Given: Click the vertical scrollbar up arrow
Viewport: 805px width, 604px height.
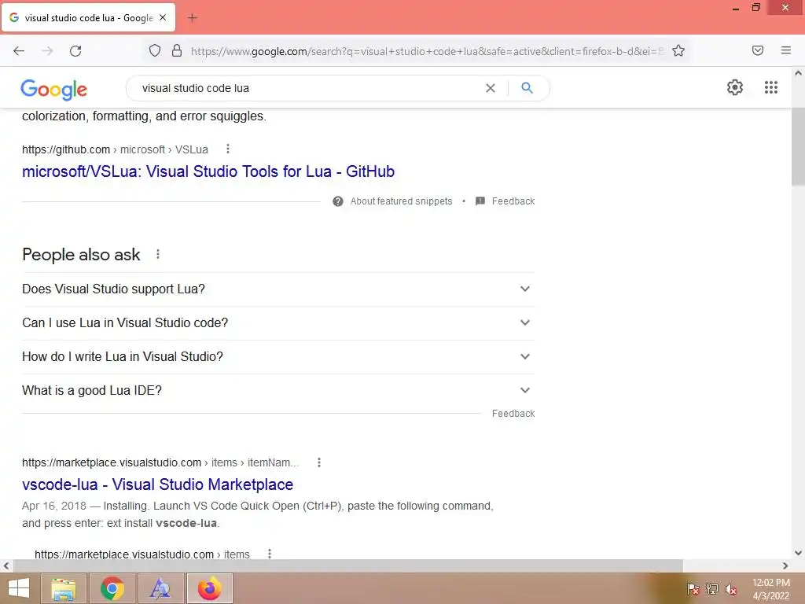Looking at the screenshot, I should (x=798, y=73).
